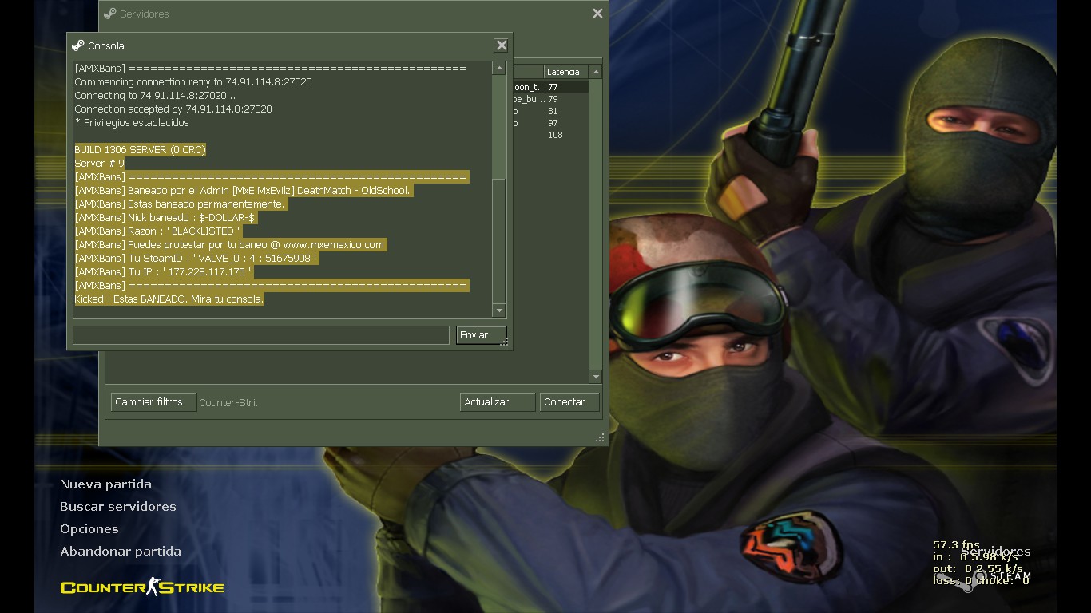Click the 'Counter-Stri..' filter label in Servidores
The width and height of the screenshot is (1091, 613).
click(230, 402)
